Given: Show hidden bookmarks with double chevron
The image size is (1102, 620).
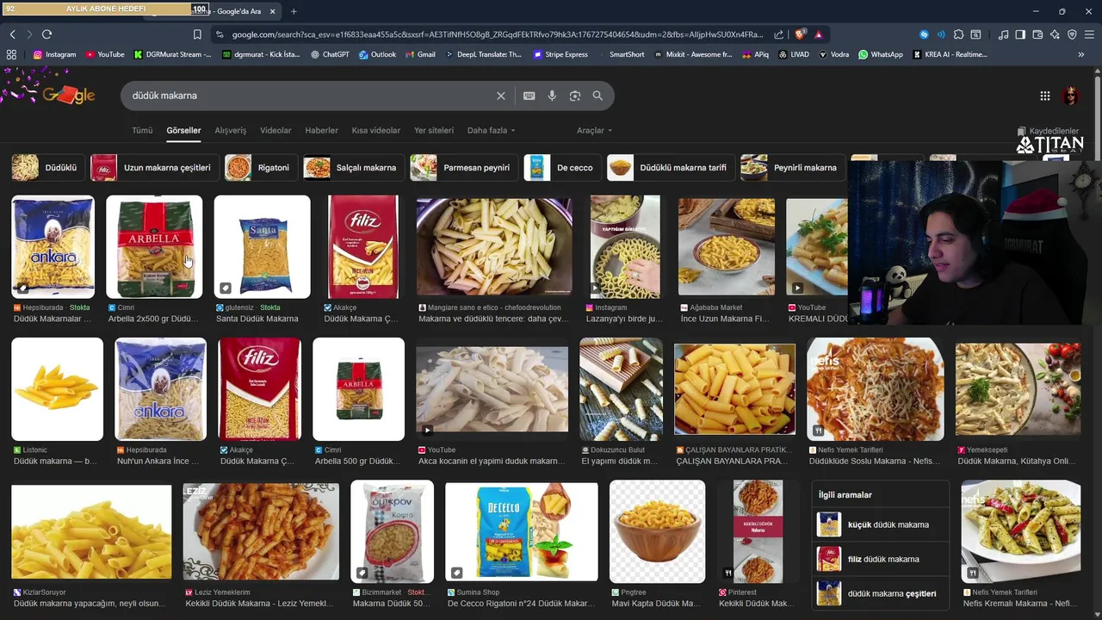Looking at the screenshot, I should point(1081,54).
